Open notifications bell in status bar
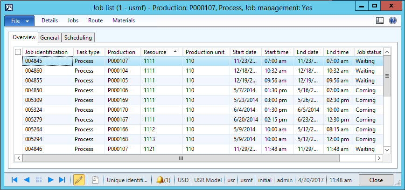The image size is (405, 190). tap(163, 180)
